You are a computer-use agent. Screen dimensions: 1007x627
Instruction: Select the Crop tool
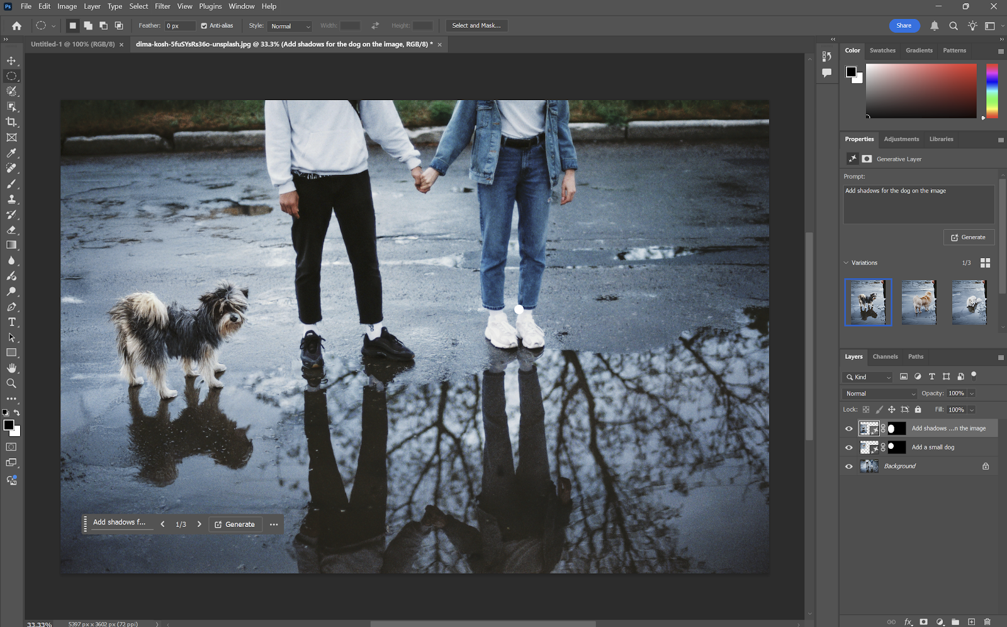pos(11,122)
